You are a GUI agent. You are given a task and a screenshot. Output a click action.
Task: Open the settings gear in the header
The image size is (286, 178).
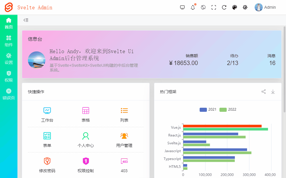tap(245, 7)
